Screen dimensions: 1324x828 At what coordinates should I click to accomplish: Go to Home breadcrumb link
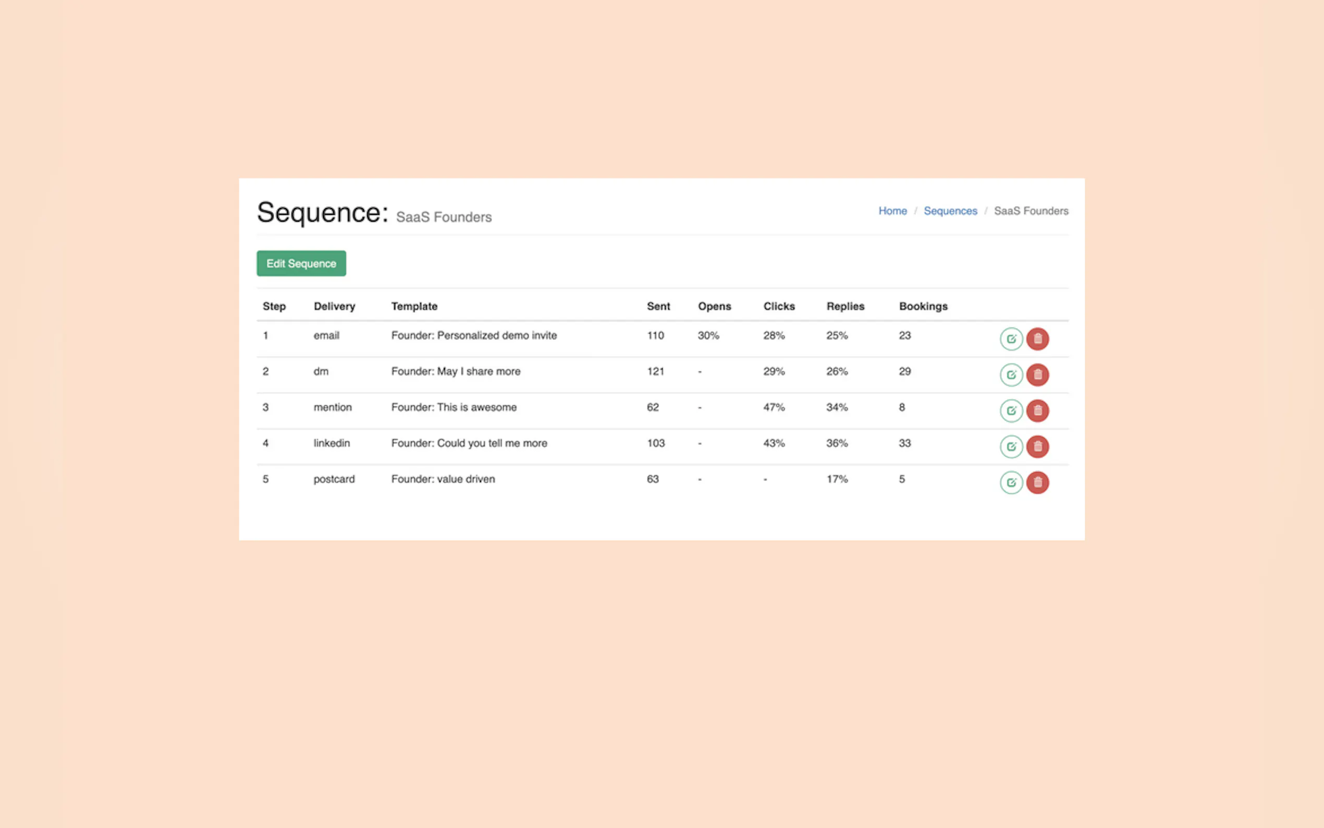(892, 211)
